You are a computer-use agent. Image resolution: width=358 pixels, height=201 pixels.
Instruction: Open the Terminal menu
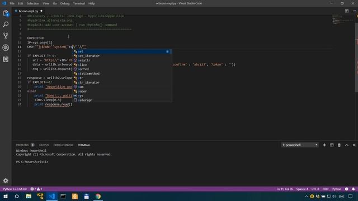click(79, 3)
